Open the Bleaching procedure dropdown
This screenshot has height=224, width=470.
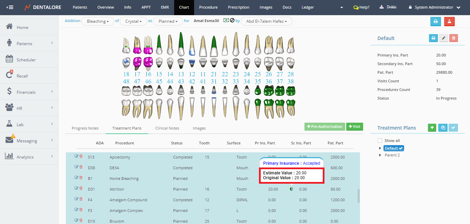coord(98,21)
